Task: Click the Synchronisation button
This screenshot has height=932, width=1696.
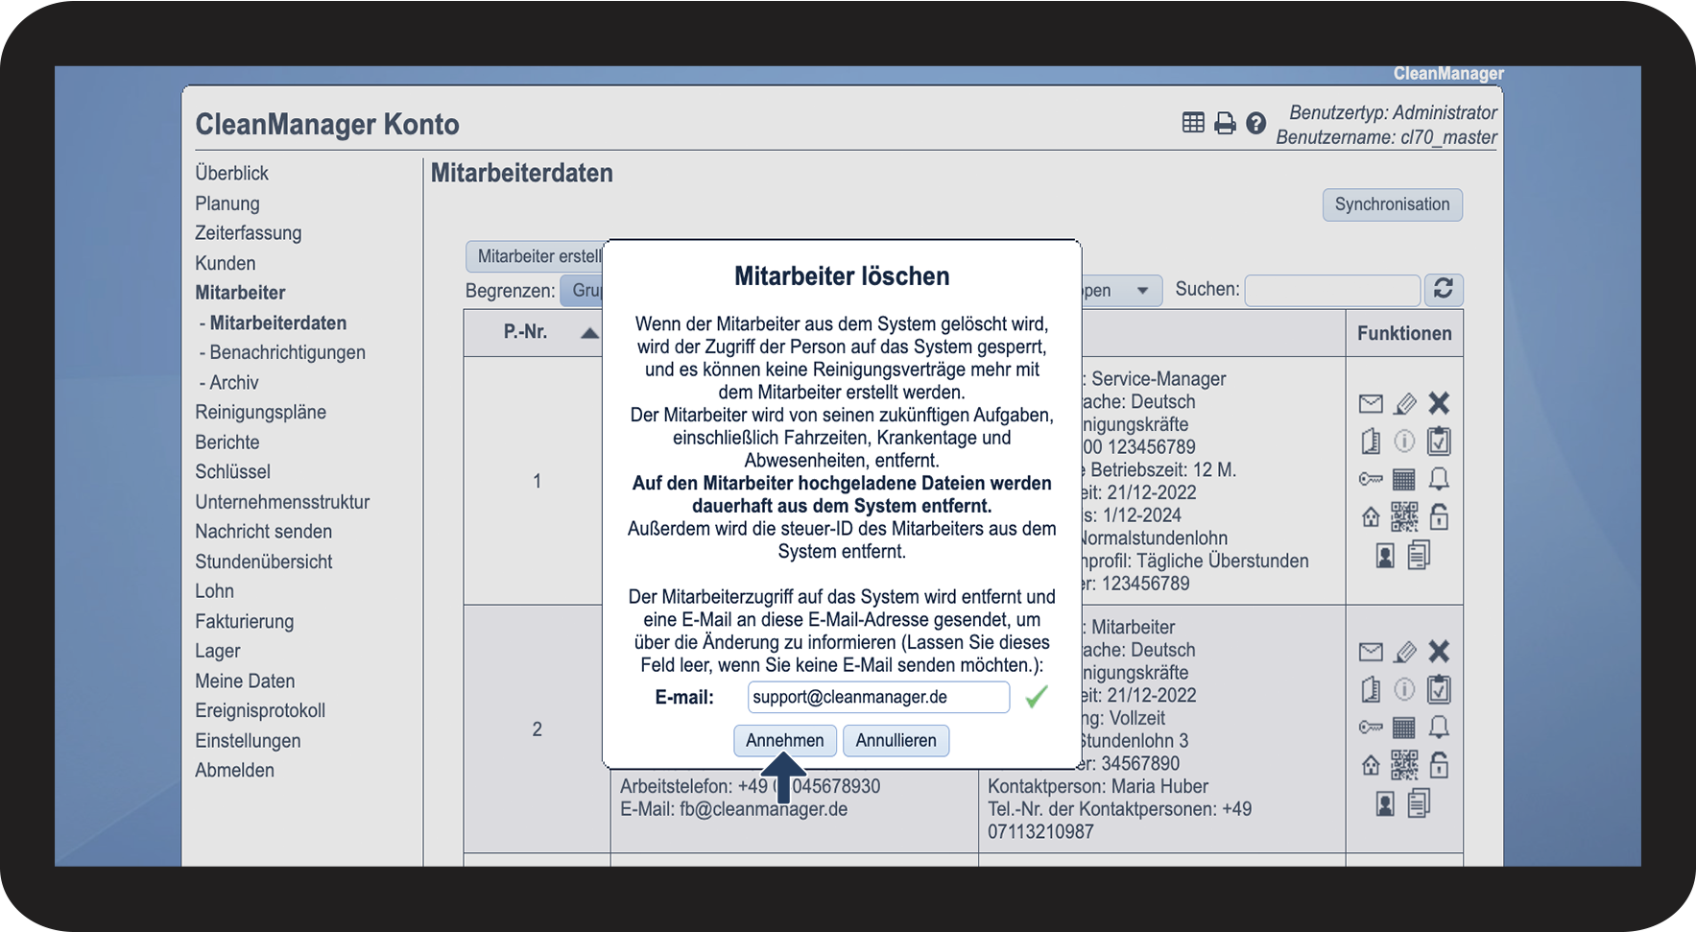Action: pyautogui.click(x=1392, y=204)
